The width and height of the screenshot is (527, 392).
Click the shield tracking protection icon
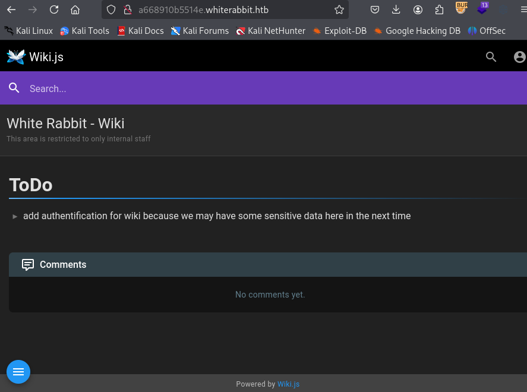[111, 10]
